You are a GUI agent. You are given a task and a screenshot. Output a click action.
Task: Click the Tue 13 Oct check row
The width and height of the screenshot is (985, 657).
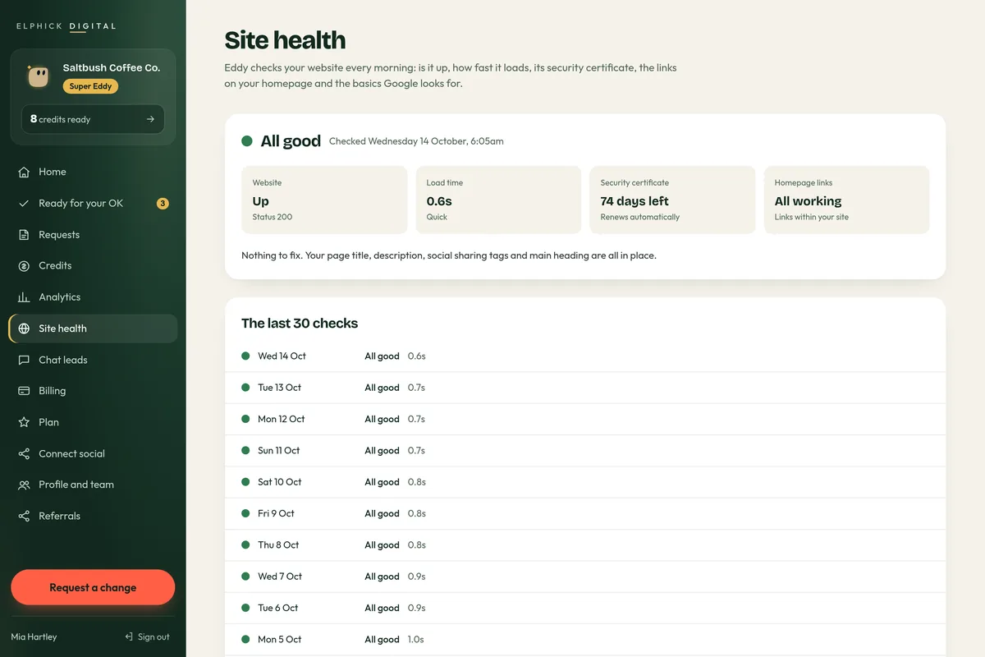tap(585, 388)
